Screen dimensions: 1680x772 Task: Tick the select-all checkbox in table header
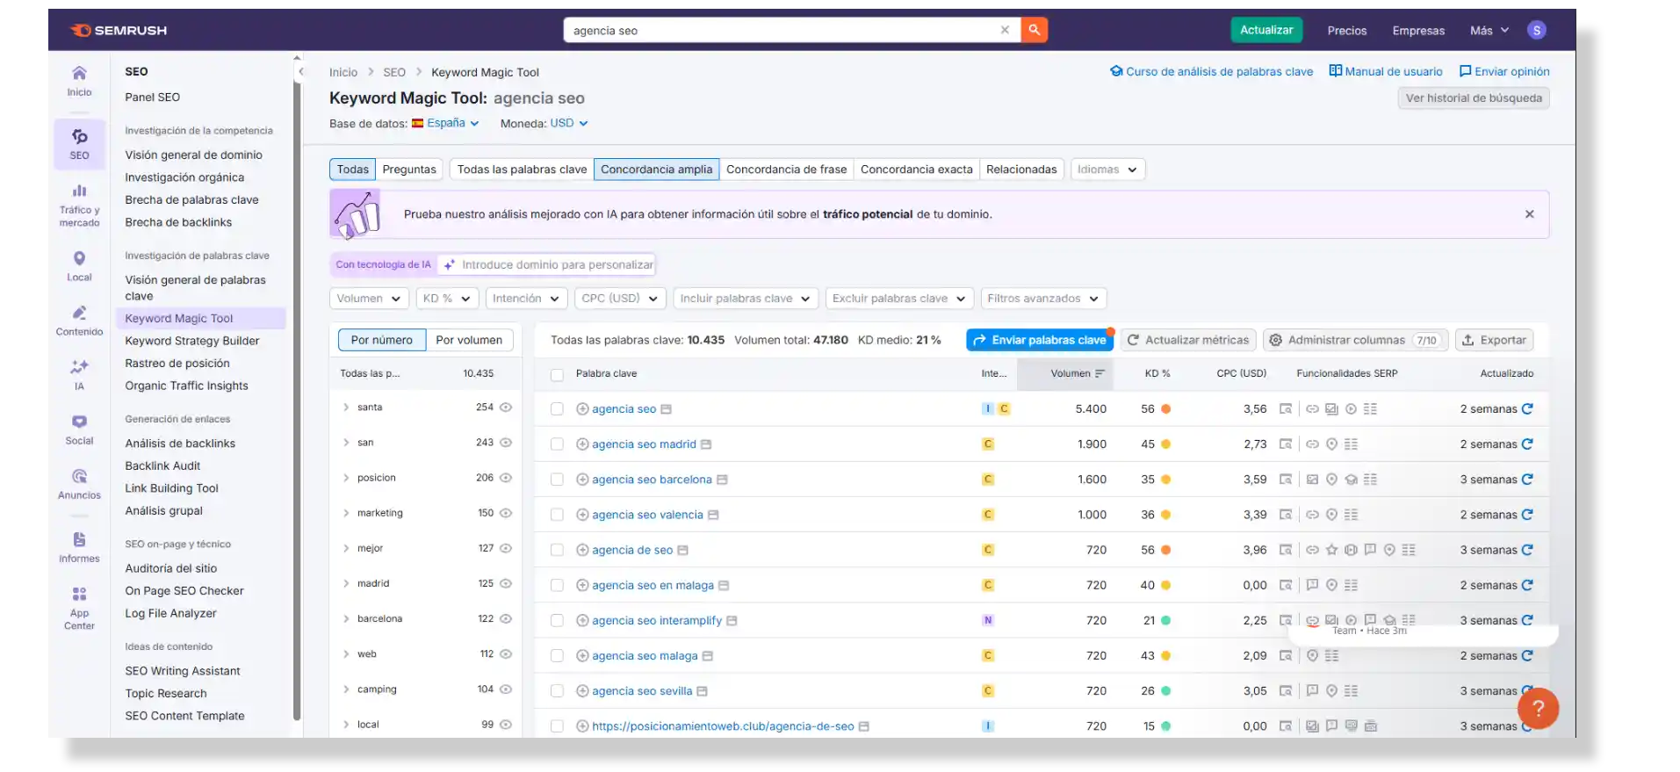click(557, 374)
